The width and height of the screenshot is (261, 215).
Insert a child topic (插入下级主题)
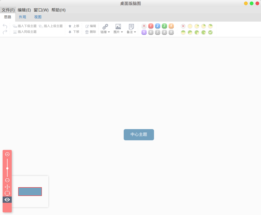pos(26,26)
